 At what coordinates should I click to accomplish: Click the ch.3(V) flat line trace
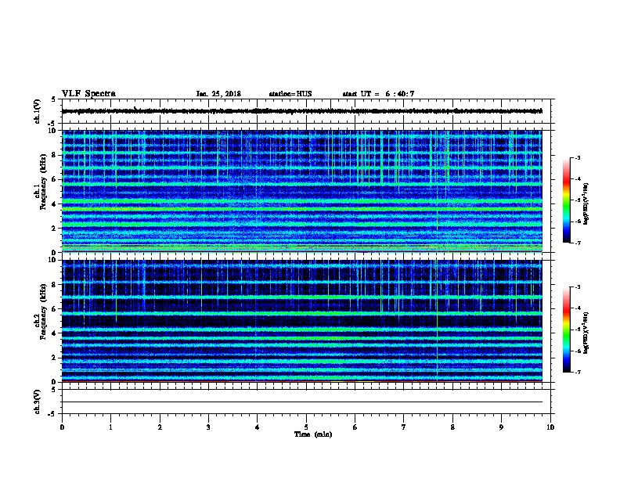(x=302, y=402)
